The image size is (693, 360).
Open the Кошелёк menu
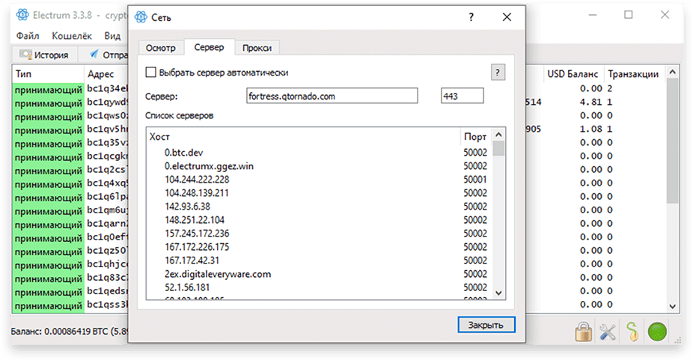click(72, 36)
